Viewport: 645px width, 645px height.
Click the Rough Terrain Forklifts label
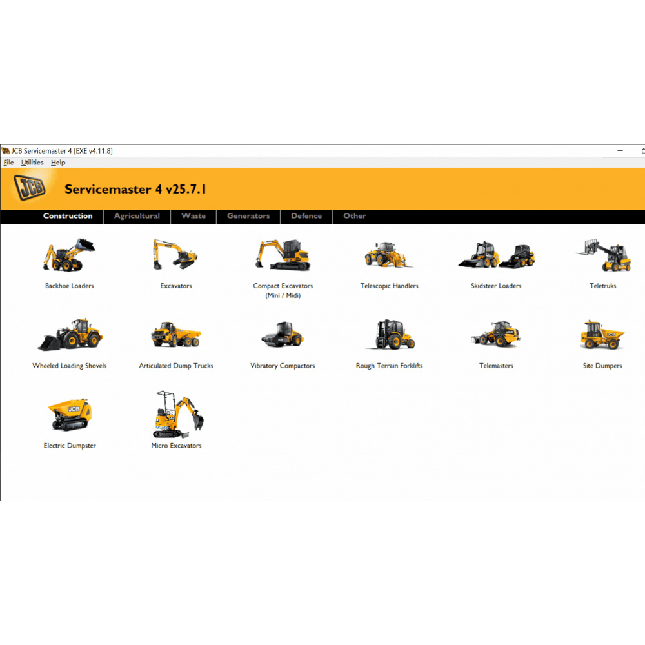pyautogui.click(x=389, y=366)
